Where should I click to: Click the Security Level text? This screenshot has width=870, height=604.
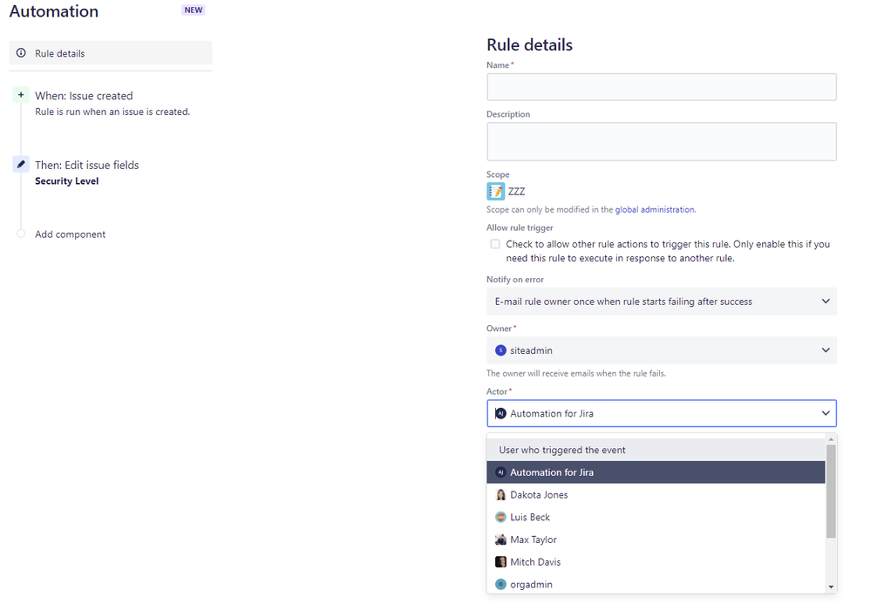pyautogui.click(x=66, y=181)
